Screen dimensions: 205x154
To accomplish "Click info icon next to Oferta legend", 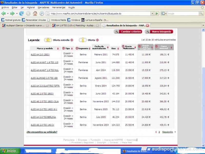I will point(97,40).
